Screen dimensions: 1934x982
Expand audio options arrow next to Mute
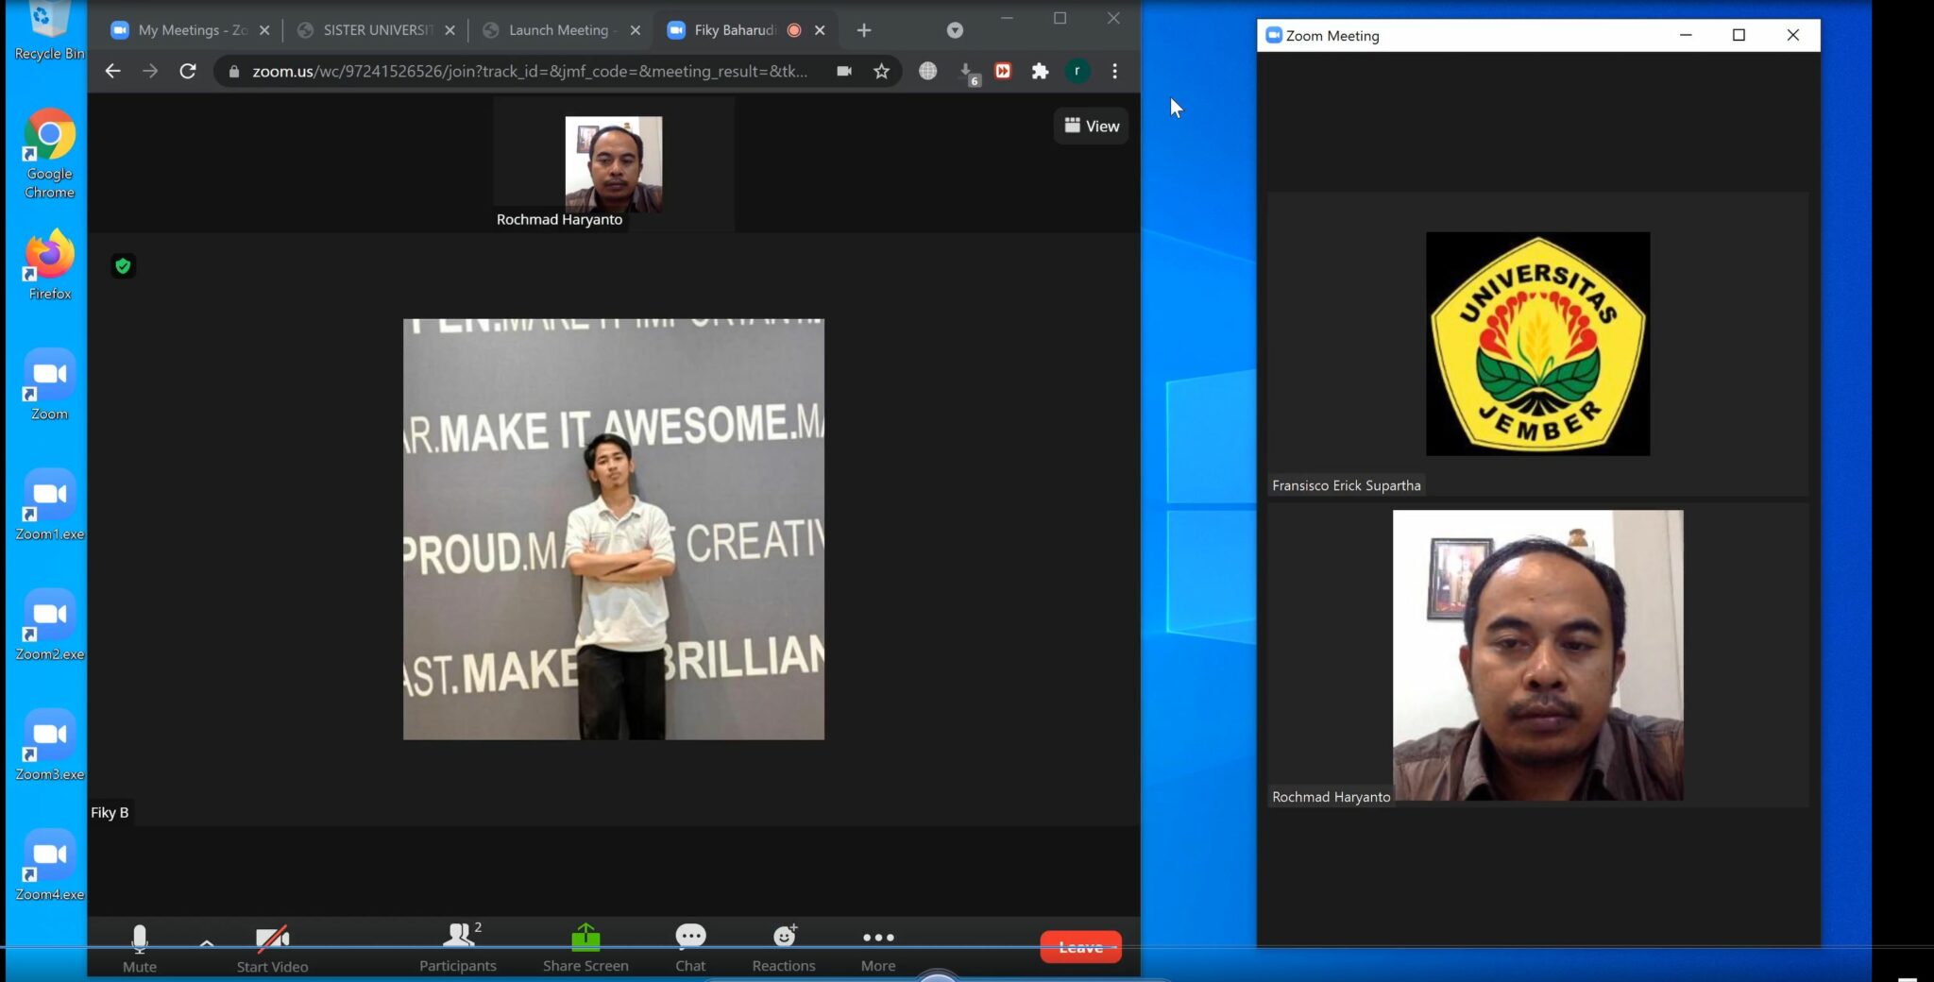(x=207, y=942)
